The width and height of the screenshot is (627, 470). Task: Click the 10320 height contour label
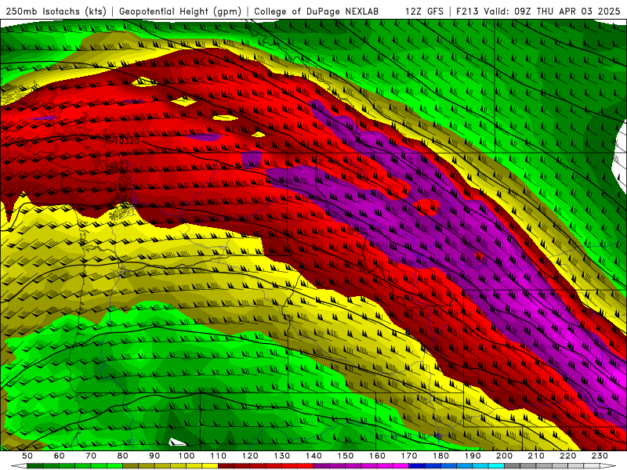127,141
